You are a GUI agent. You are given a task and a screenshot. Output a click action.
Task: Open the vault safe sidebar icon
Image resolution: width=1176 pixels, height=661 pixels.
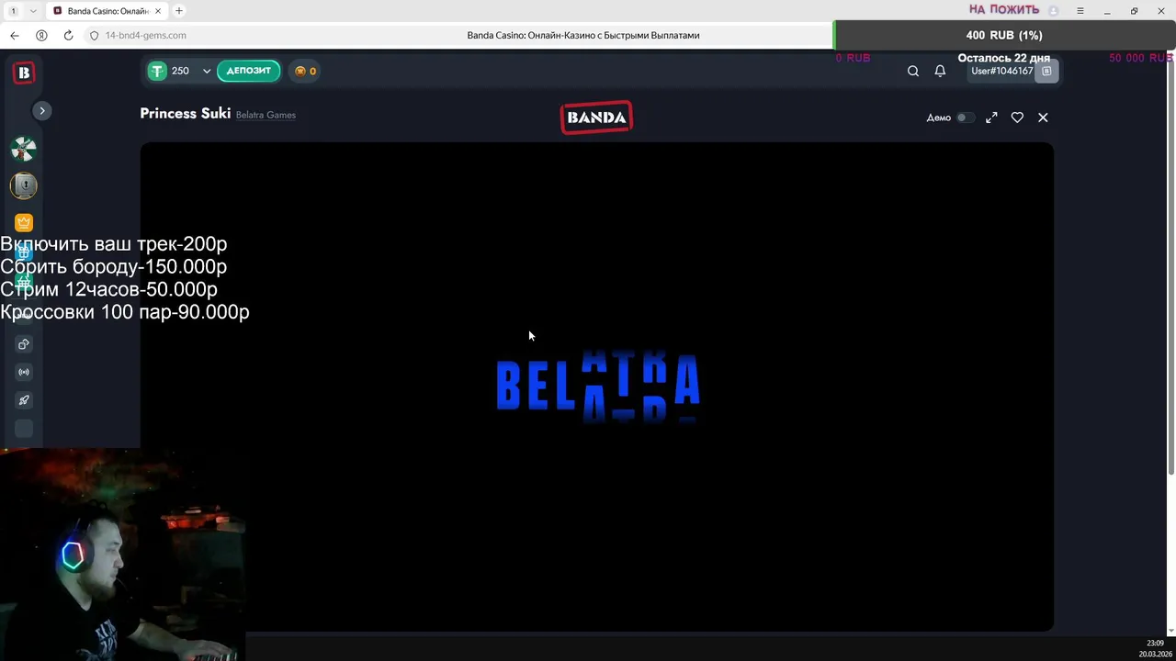24,185
